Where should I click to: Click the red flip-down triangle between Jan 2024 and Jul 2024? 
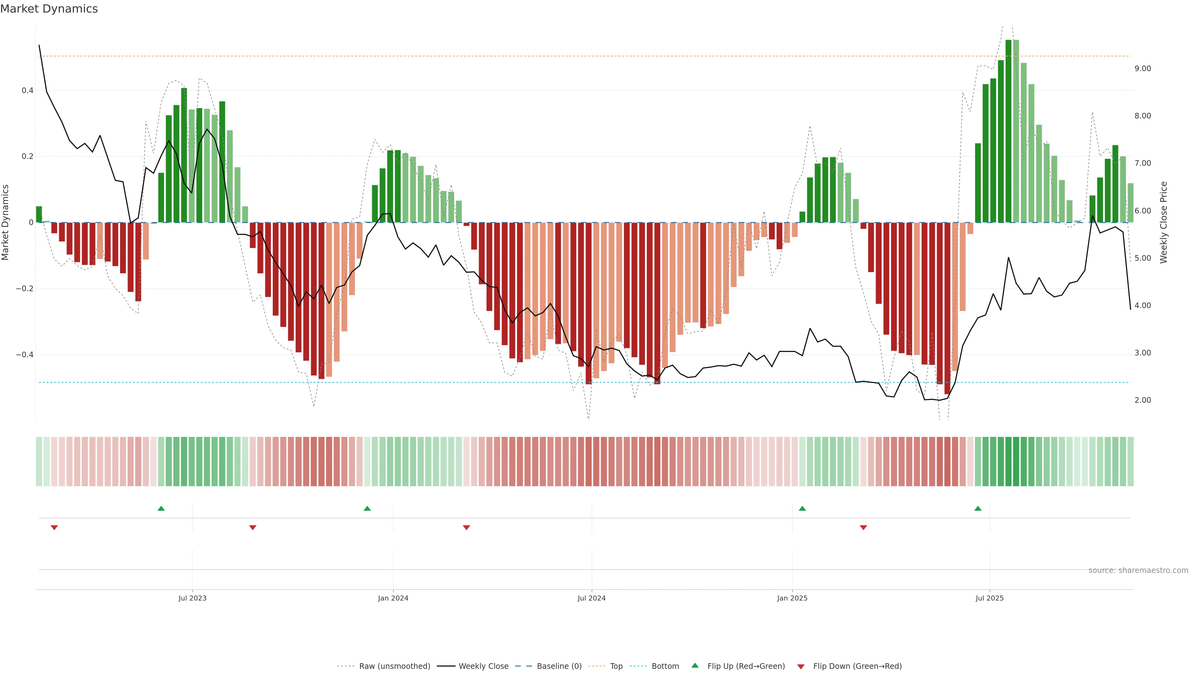(467, 527)
